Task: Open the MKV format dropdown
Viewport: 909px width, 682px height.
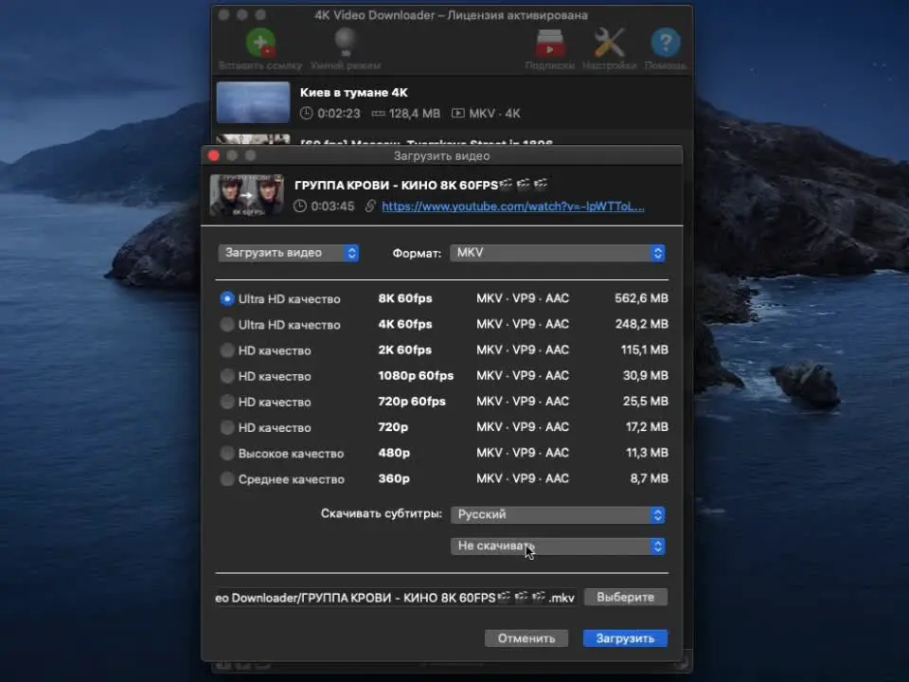Action: point(558,254)
